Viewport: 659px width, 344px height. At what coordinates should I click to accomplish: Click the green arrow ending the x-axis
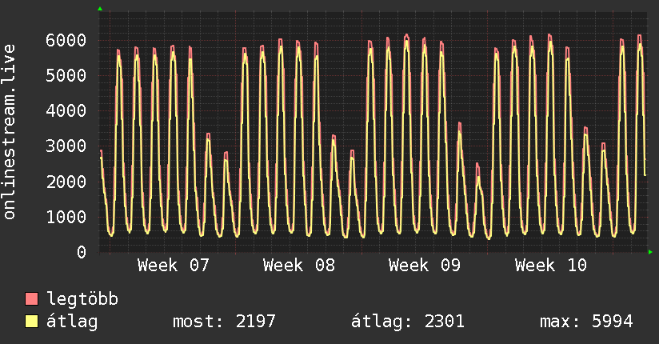tap(651, 252)
